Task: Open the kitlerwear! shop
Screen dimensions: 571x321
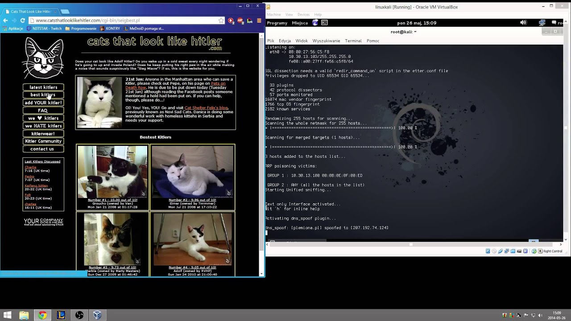Action: [43, 134]
